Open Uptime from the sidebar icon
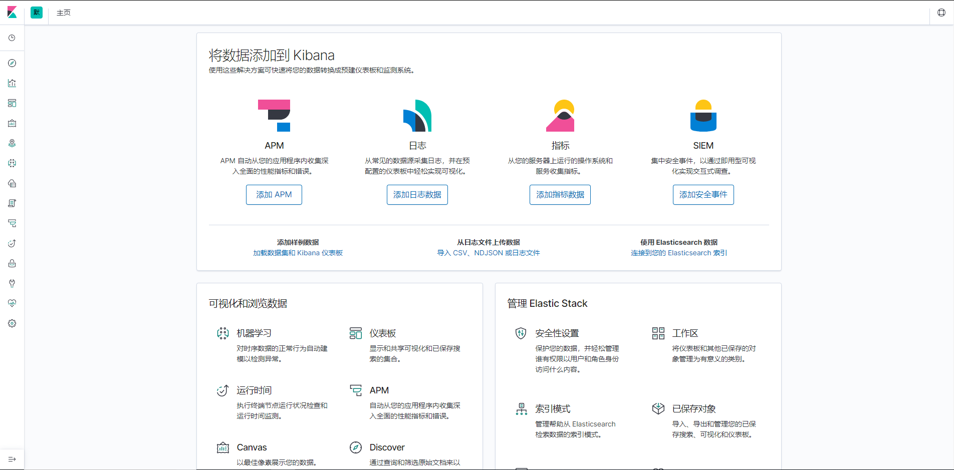Image resolution: width=954 pixels, height=470 pixels. (12, 243)
